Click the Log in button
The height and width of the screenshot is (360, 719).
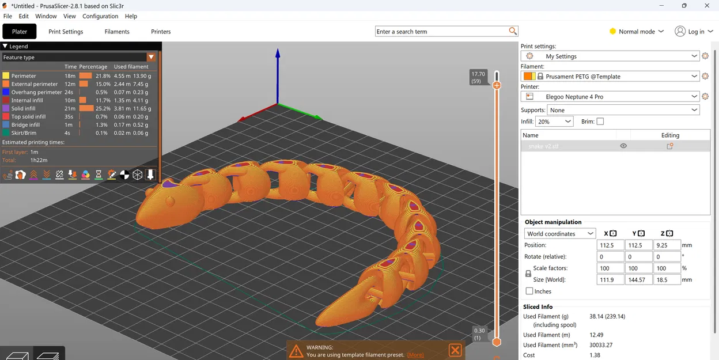click(694, 31)
